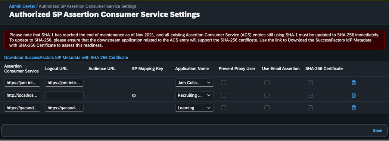Toggle Use Email Assertion for Jam row

pyautogui.click(x=267, y=83)
